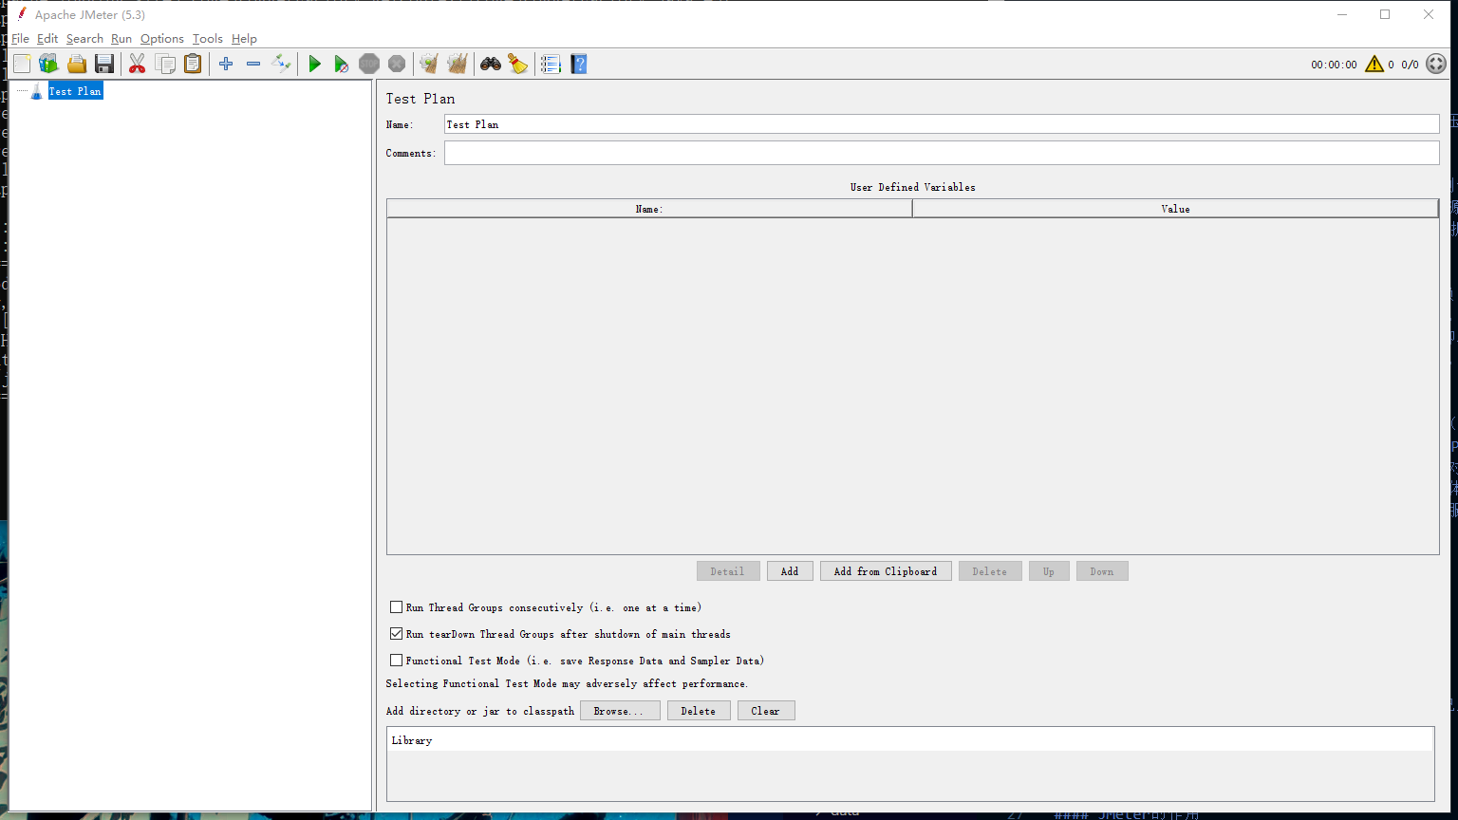Click the 00:00:00 elapsed time display
Screen dimensions: 1458x820
[1334, 65]
